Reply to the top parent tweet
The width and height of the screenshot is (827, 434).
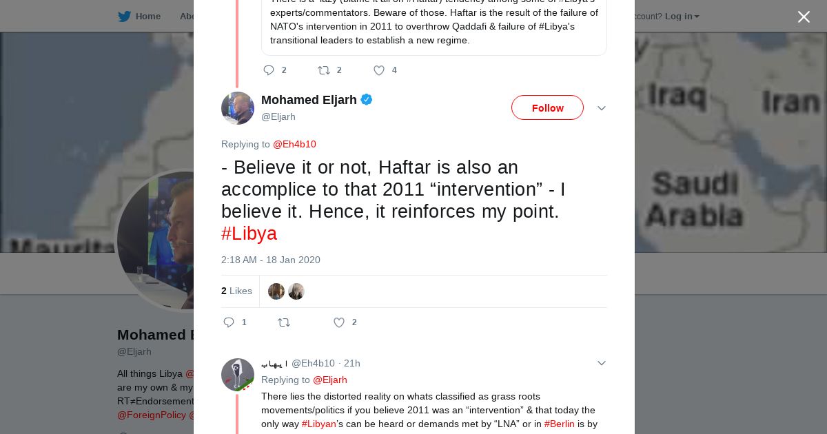click(269, 70)
